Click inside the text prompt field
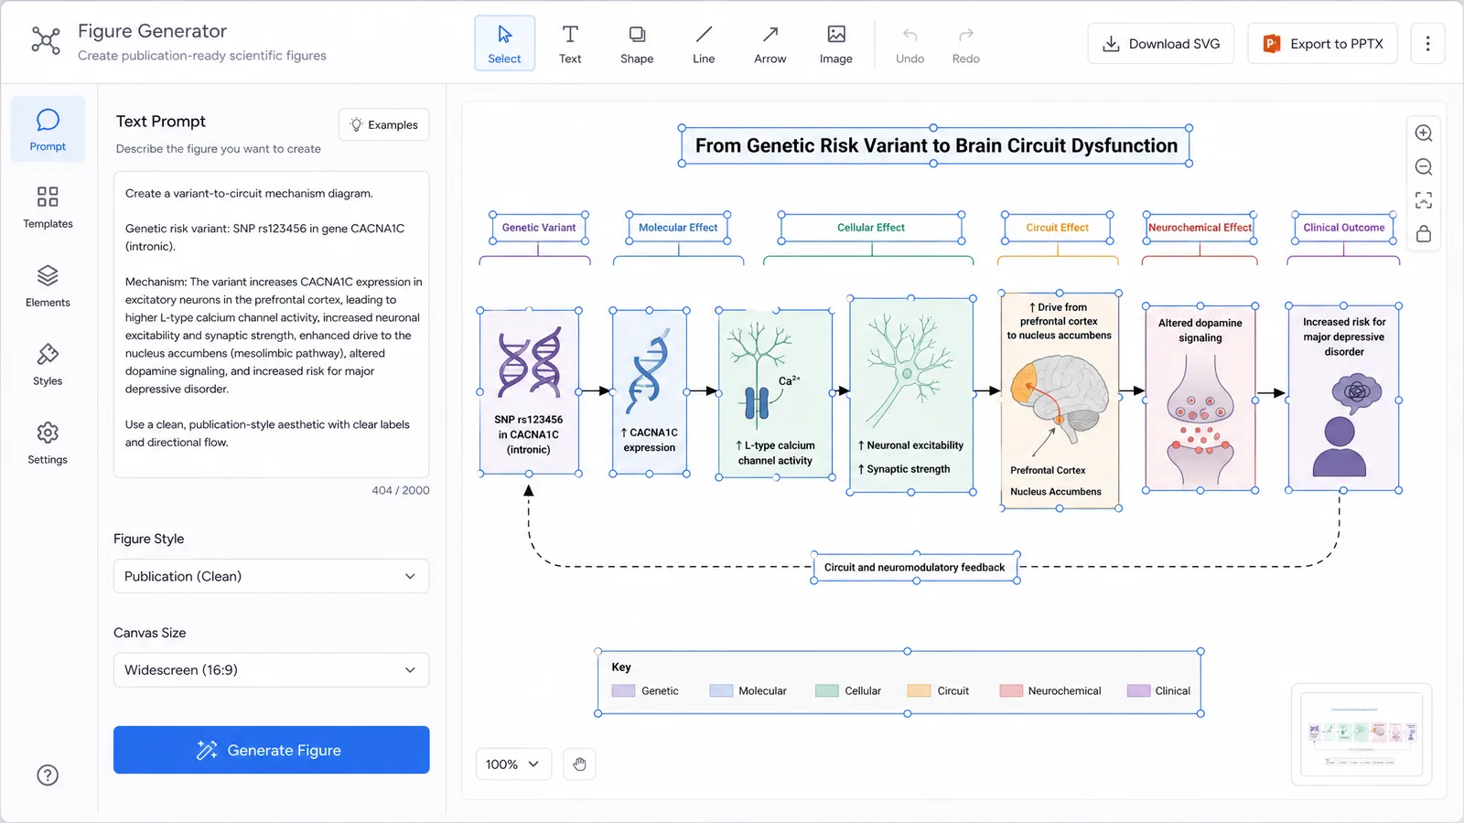 [272, 324]
